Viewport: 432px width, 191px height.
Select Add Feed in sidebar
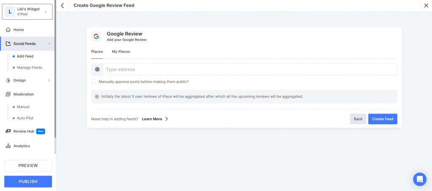(25, 56)
